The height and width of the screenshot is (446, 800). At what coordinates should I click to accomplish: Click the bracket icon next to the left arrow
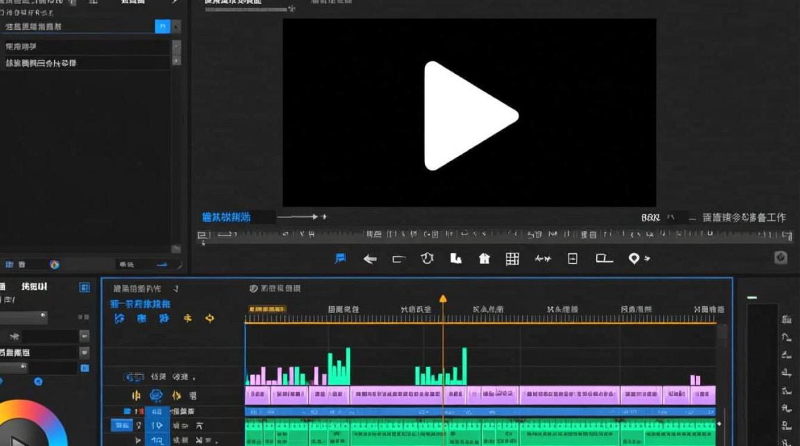click(398, 259)
